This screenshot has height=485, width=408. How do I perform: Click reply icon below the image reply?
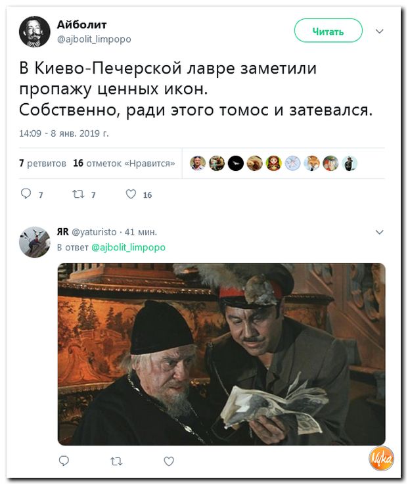64,461
